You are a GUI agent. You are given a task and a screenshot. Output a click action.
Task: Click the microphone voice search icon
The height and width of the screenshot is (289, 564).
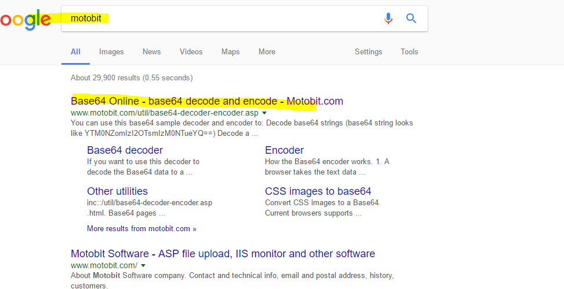tap(388, 18)
